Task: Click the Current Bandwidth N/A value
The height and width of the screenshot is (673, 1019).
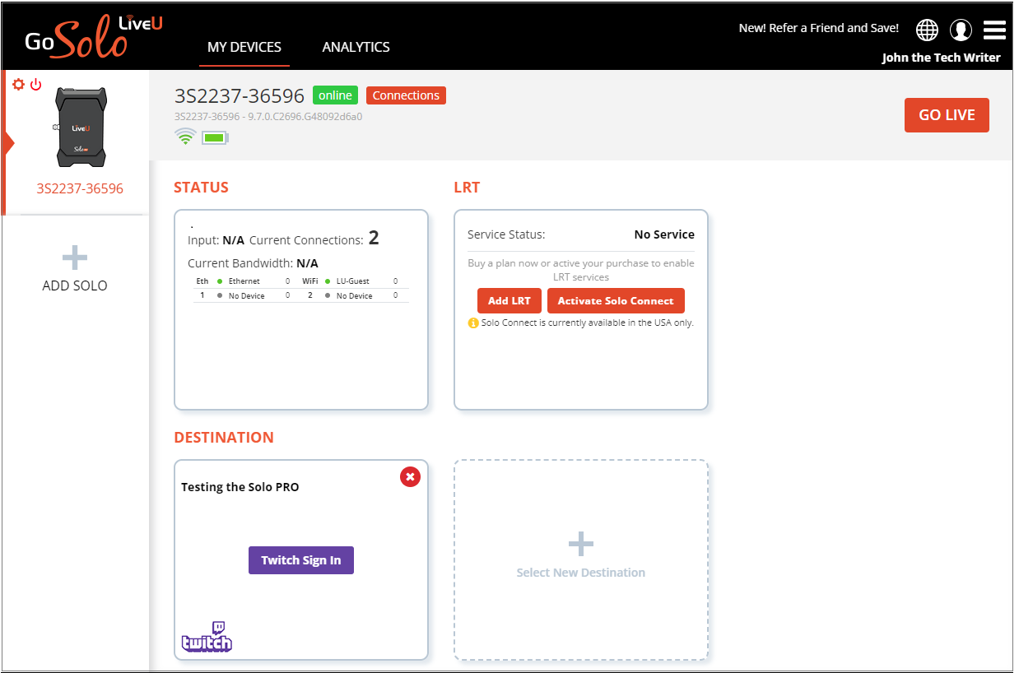Action: click(x=307, y=263)
